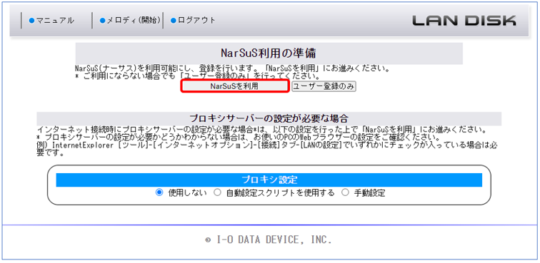540x263 pixels.
Task: Choose the ユーザー登録のみ button
Action: tap(324, 87)
